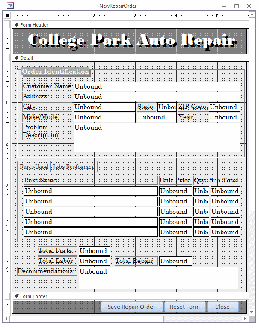Select the City label

[47, 107]
